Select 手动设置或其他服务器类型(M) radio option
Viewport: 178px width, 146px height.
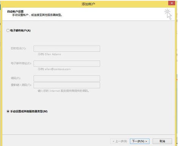coord(8,111)
